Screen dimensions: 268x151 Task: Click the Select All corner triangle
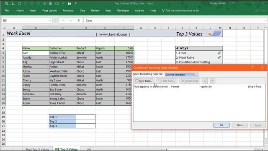click(x=4, y=28)
